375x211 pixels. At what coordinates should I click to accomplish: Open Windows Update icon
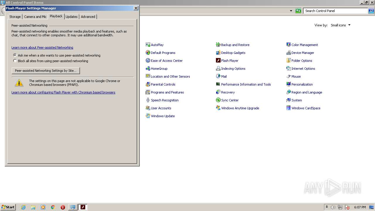[160, 116]
